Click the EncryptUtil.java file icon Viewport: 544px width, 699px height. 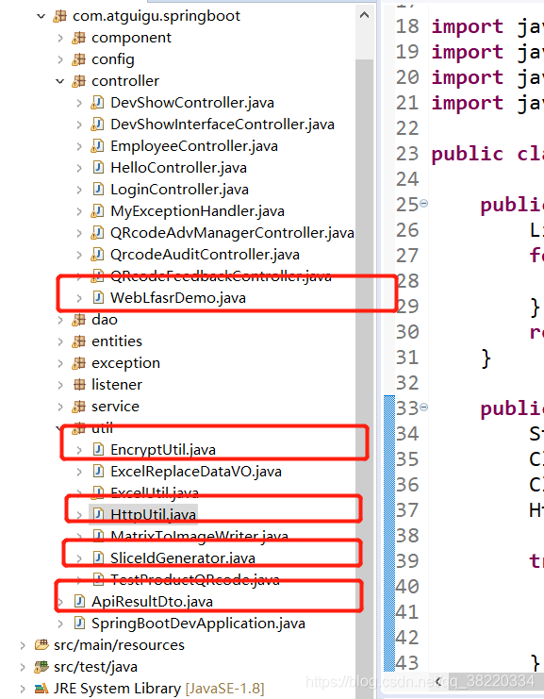point(98,450)
